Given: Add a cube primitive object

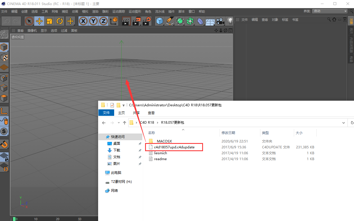Looking at the screenshot, I should pos(160,21).
